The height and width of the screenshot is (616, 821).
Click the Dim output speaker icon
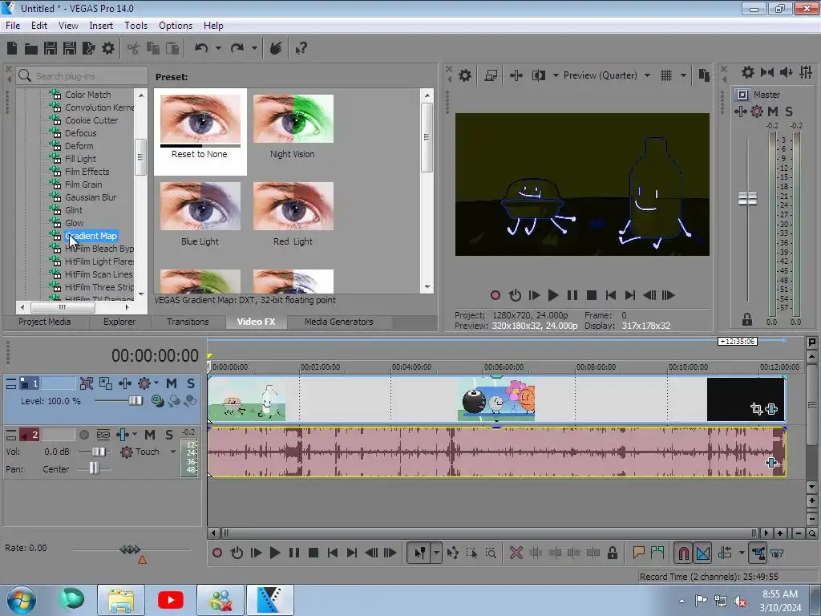pos(786,72)
